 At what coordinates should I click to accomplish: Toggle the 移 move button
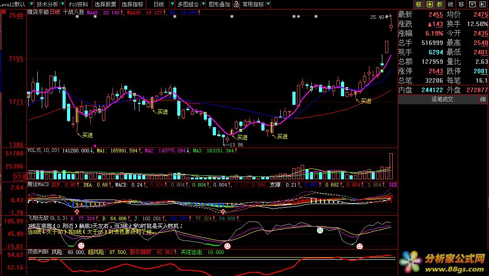tap(462, 4)
